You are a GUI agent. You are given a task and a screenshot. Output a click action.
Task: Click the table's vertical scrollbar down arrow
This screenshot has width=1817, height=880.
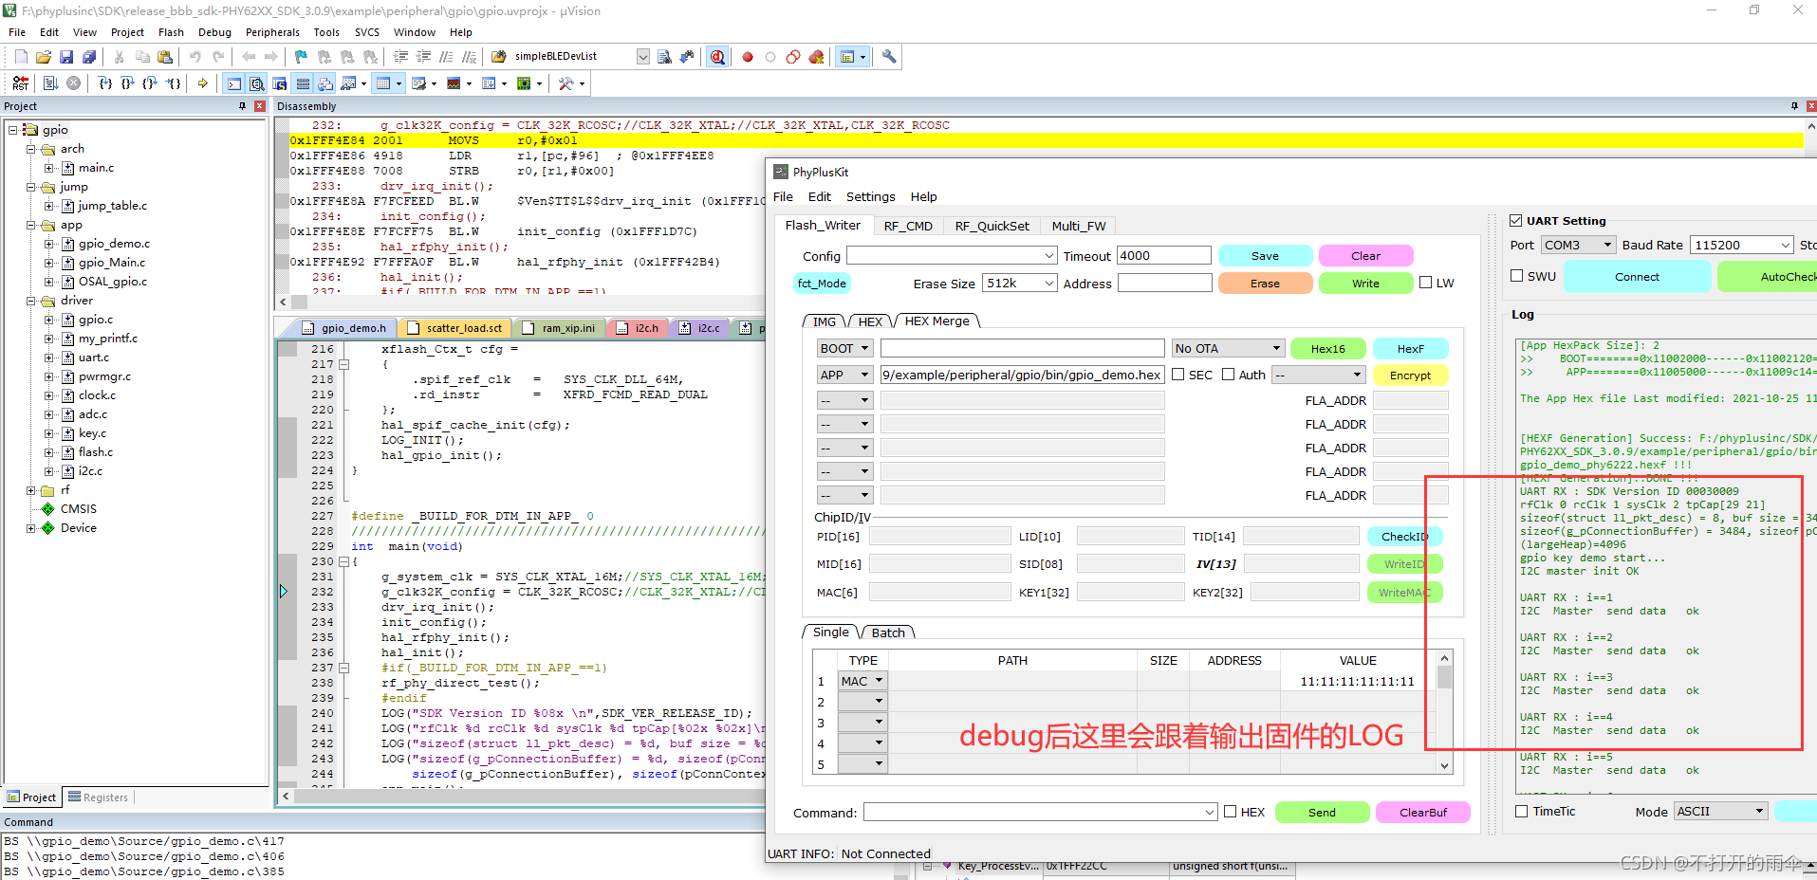pyautogui.click(x=1444, y=765)
